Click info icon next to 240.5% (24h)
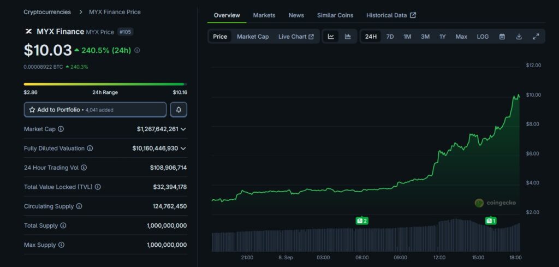Image resolution: width=559 pixels, height=267 pixels. 137,50
